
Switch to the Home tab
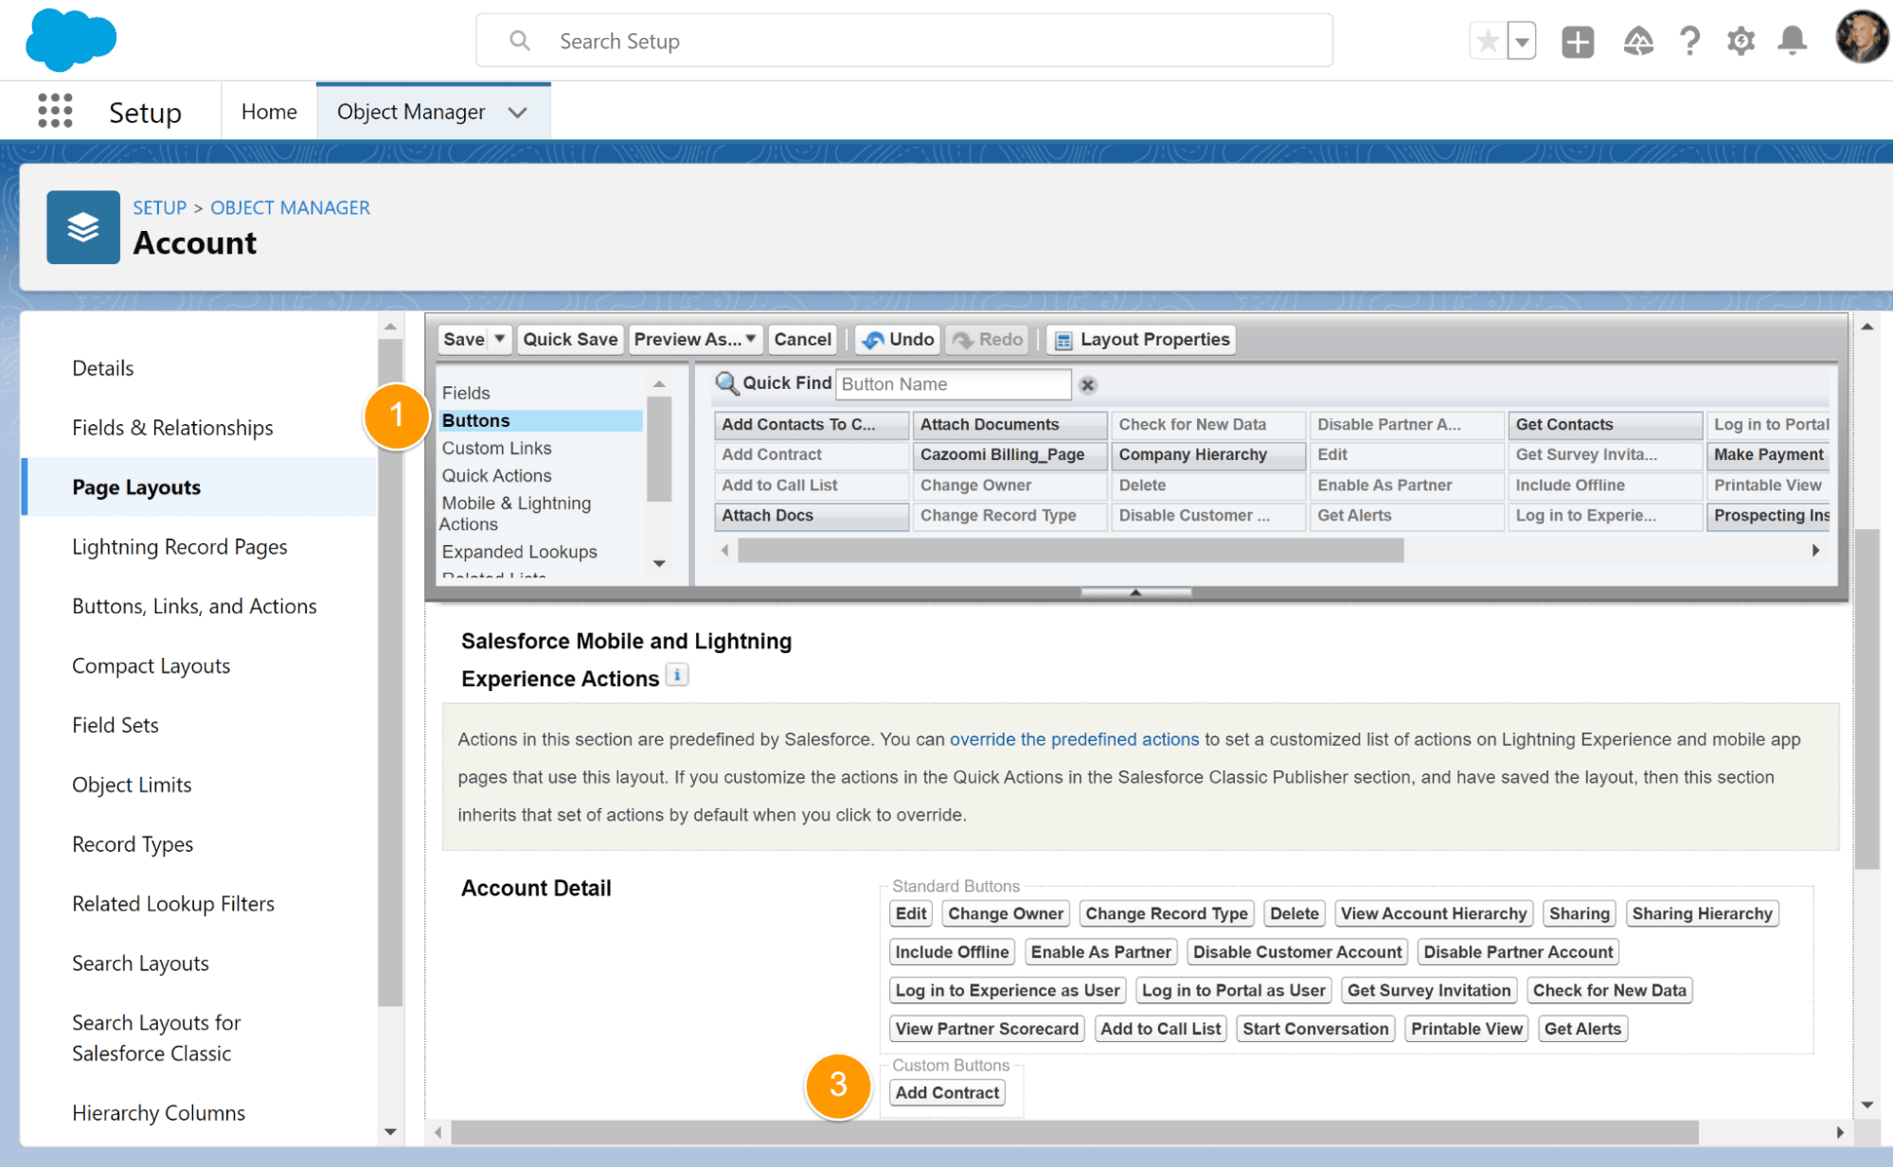tap(269, 112)
